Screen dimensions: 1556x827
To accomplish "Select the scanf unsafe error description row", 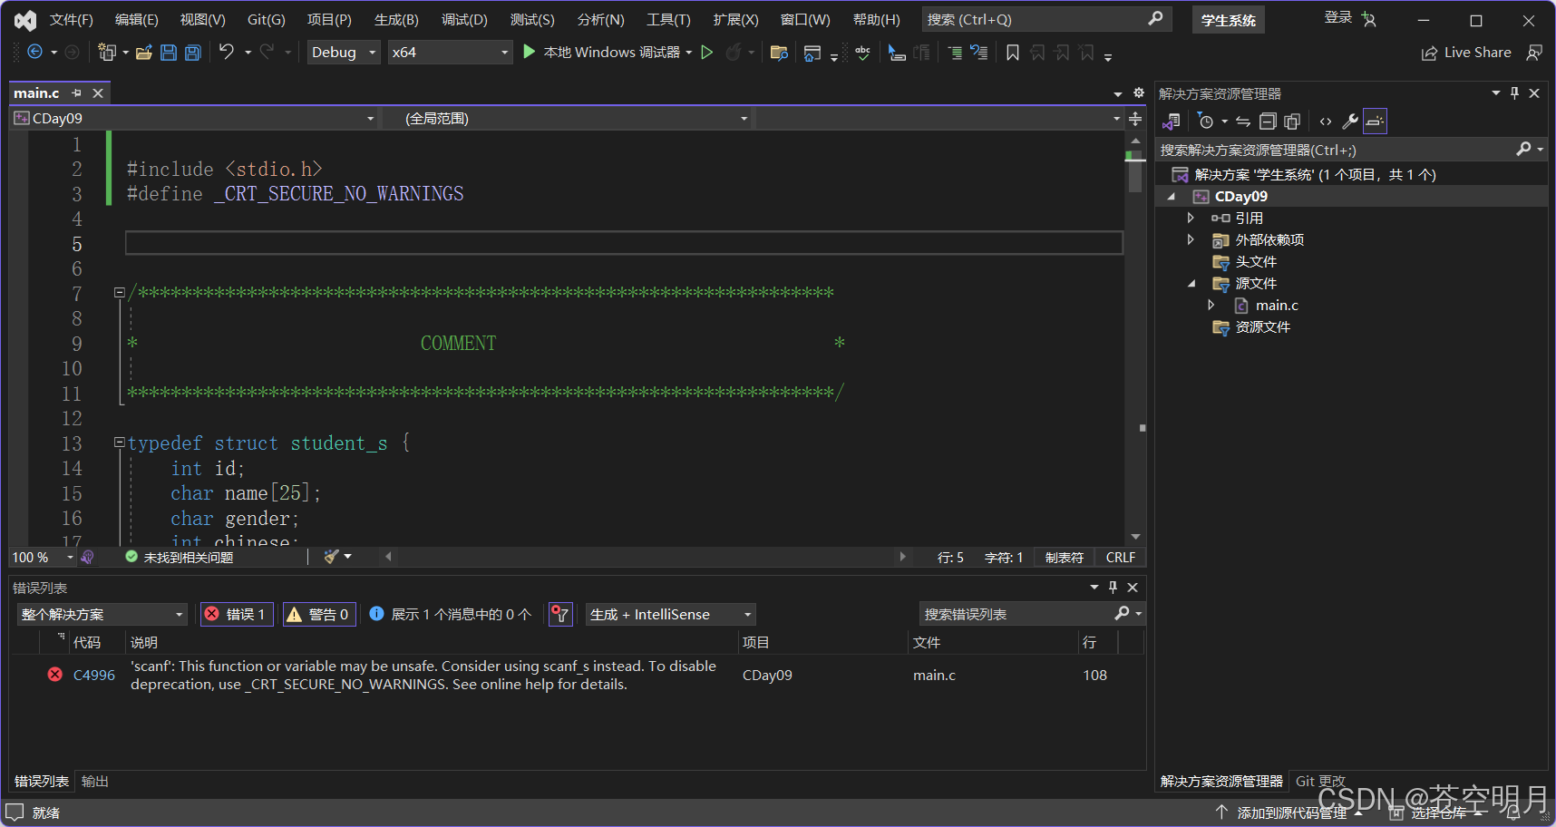I will [577, 675].
